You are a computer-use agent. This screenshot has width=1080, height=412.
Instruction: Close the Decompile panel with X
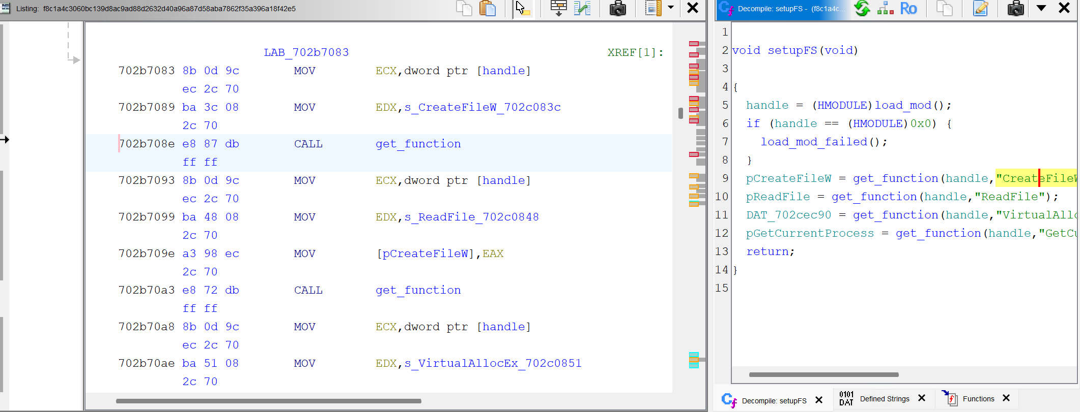pos(1064,8)
